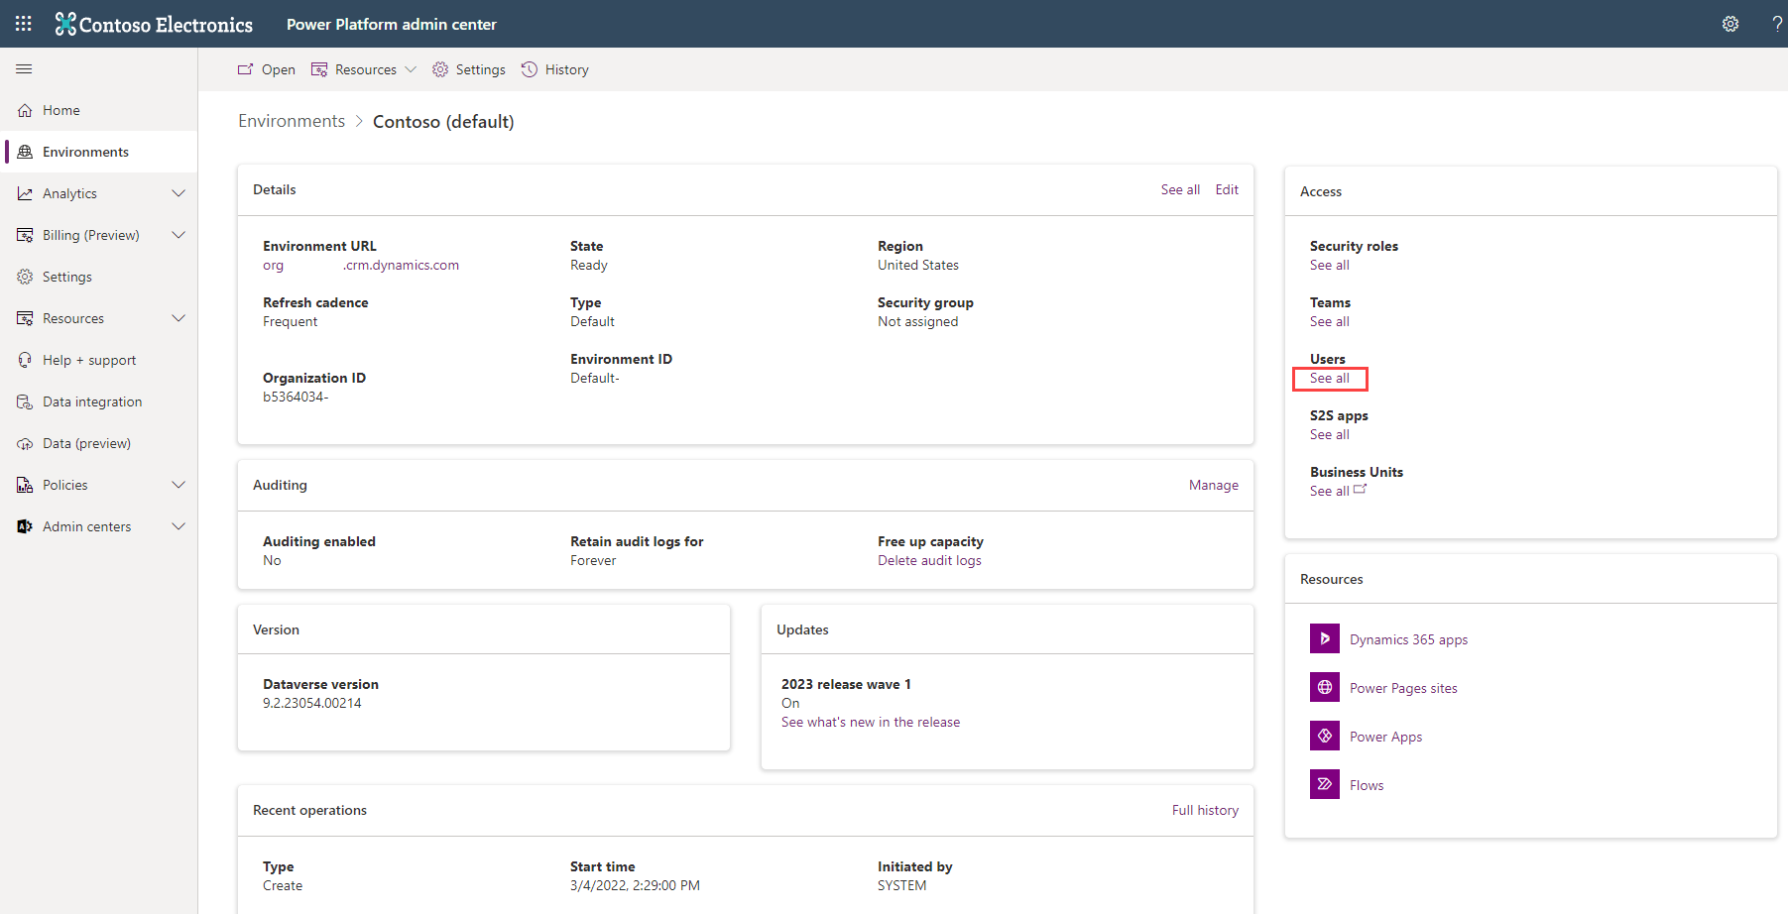This screenshot has height=914, width=1788.
Task: Click See all under S2S apps
Action: pyautogui.click(x=1329, y=434)
